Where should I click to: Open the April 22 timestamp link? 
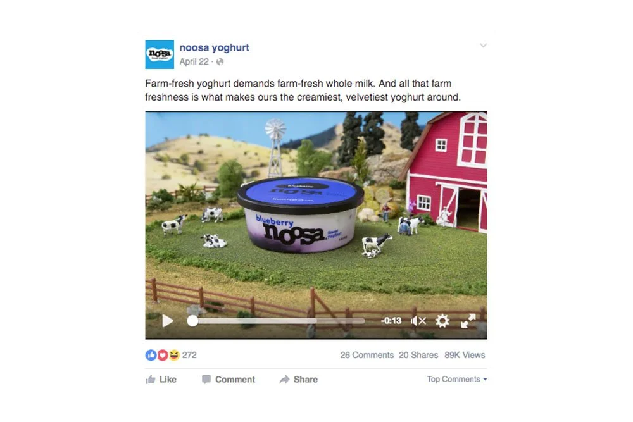(194, 62)
